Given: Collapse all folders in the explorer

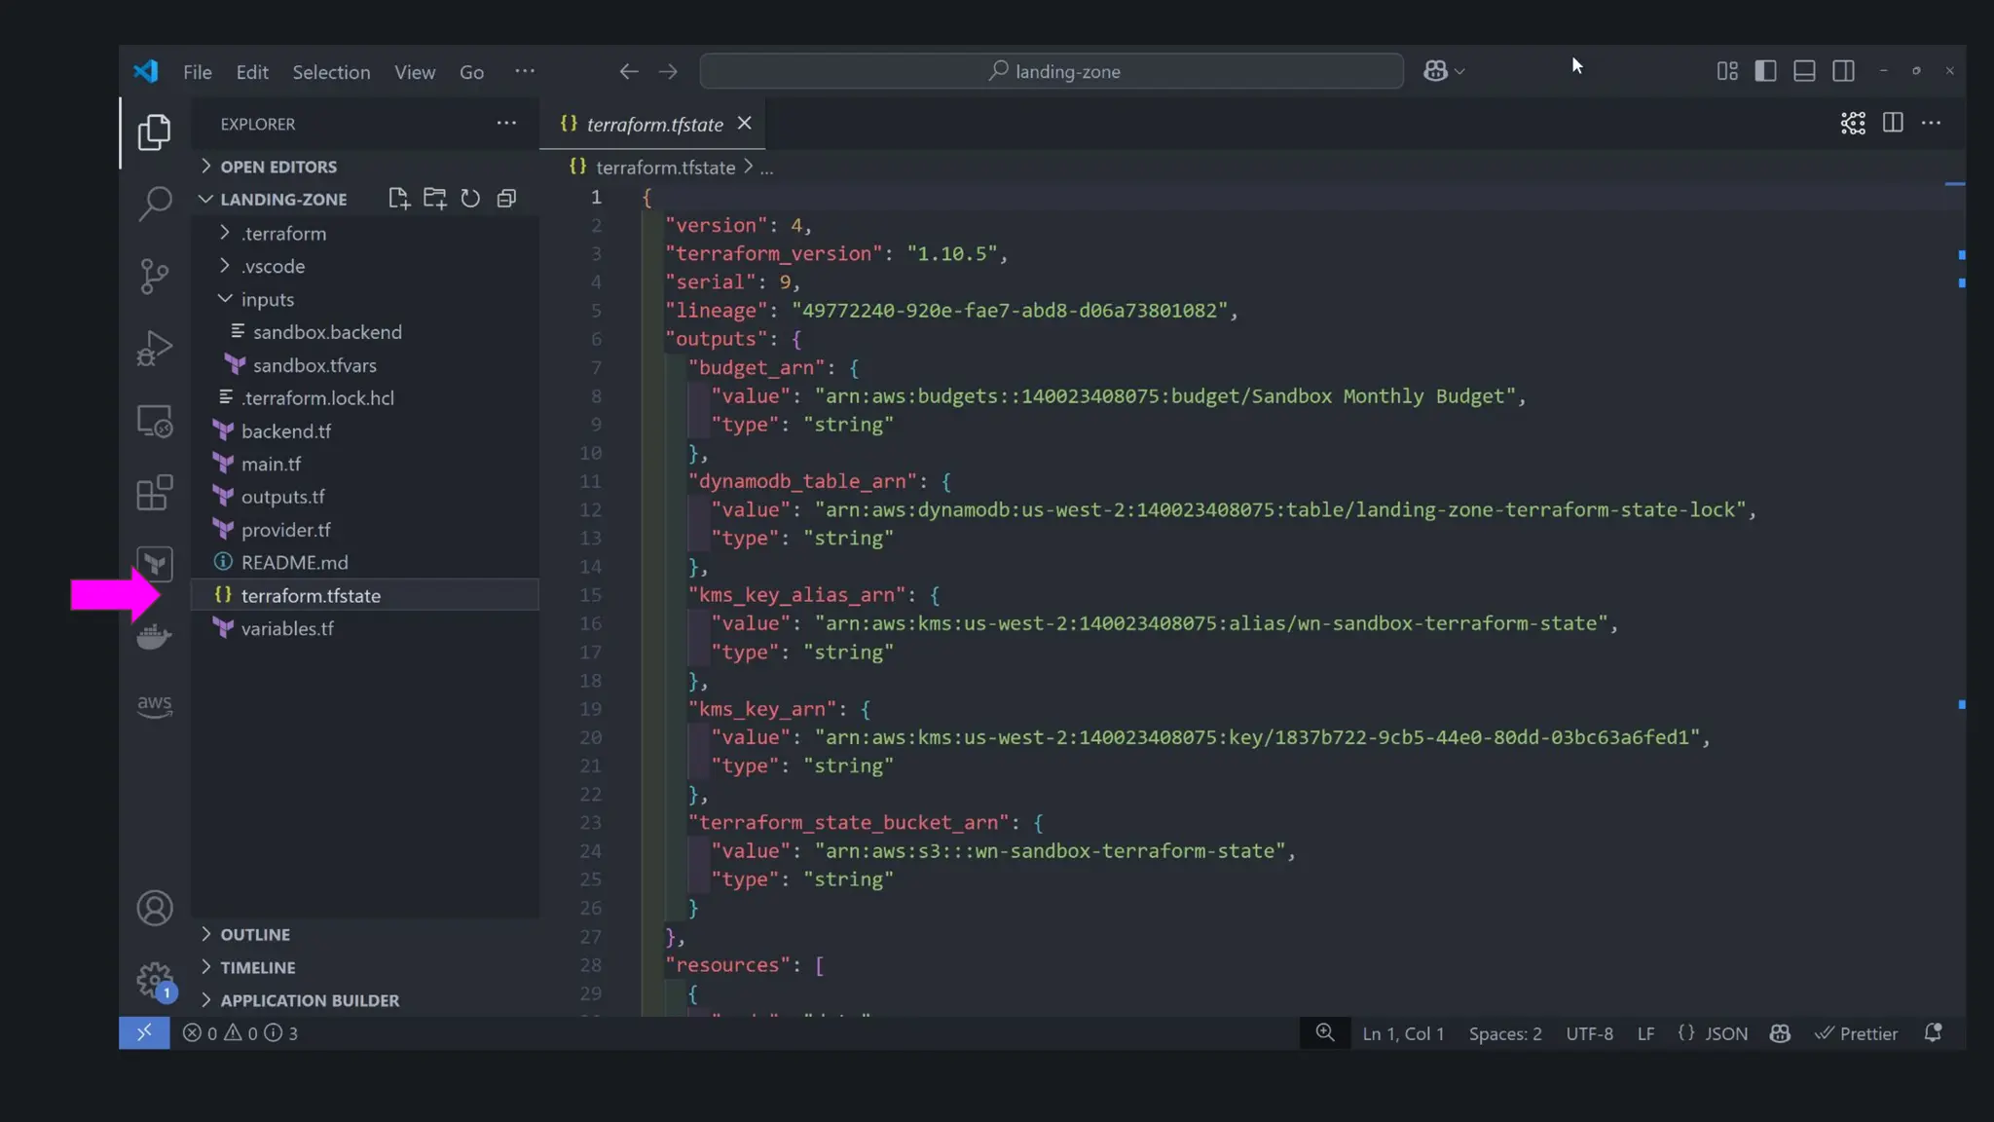Looking at the screenshot, I should click(x=506, y=199).
